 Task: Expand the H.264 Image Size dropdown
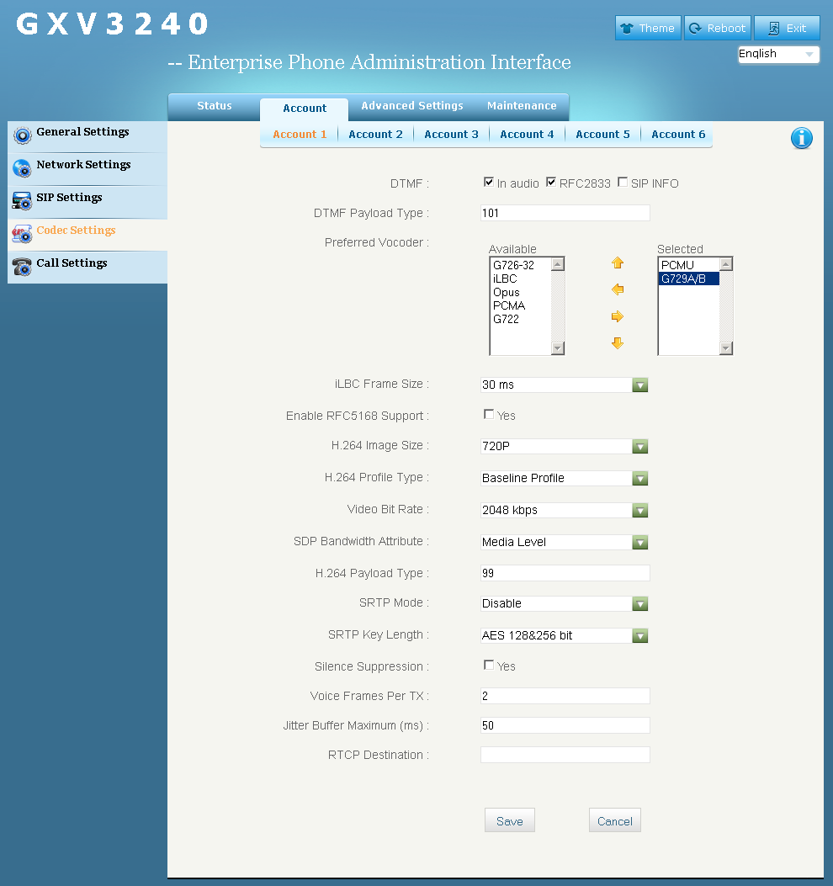564,447
